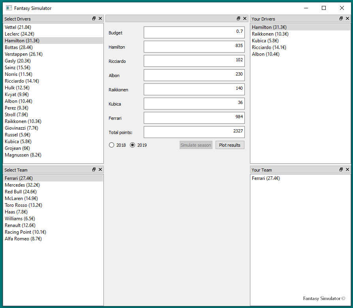
Task: Select Kvyat (9.9€) driver
Action: click(53, 94)
